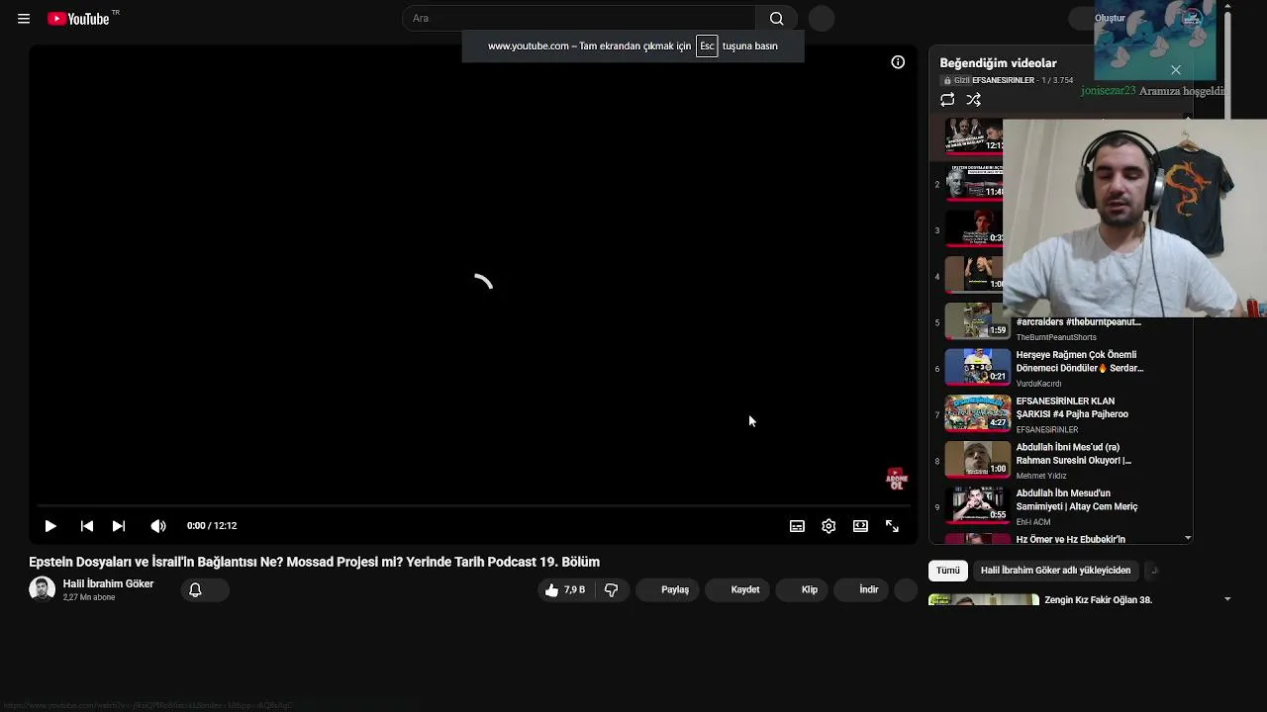Select playlist item 3 thumbnail
This screenshot has height=712, width=1267.
[x=974, y=228]
